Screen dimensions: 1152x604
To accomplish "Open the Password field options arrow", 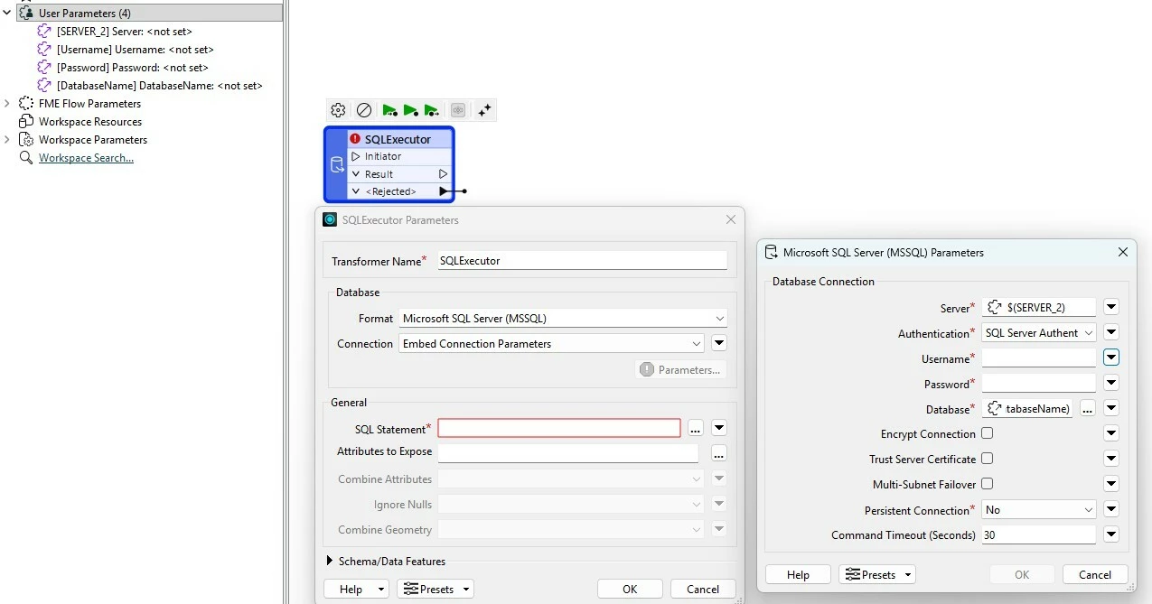I will [1111, 383].
